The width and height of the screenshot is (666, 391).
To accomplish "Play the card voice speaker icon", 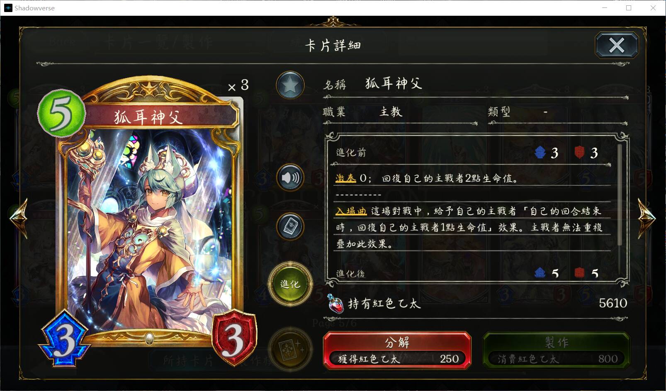I will (290, 178).
